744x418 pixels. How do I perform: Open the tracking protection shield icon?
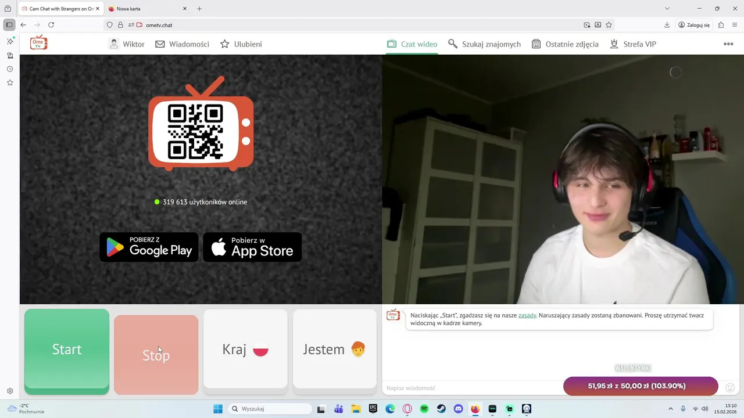point(109,25)
